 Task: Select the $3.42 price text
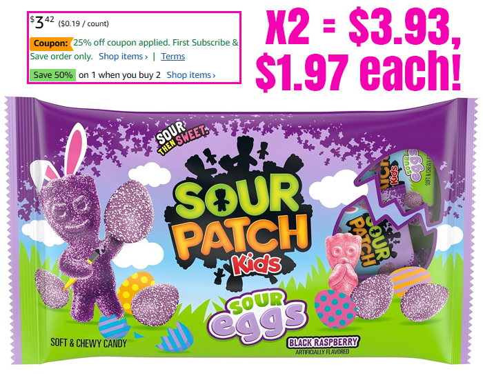(42, 22)
